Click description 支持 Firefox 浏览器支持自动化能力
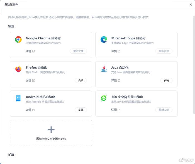This screenshot has height=164, width=195. pyautogui.click(x=45, y=72)
